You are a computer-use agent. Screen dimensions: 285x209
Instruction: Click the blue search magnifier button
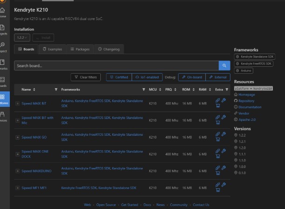coord(224,65)
